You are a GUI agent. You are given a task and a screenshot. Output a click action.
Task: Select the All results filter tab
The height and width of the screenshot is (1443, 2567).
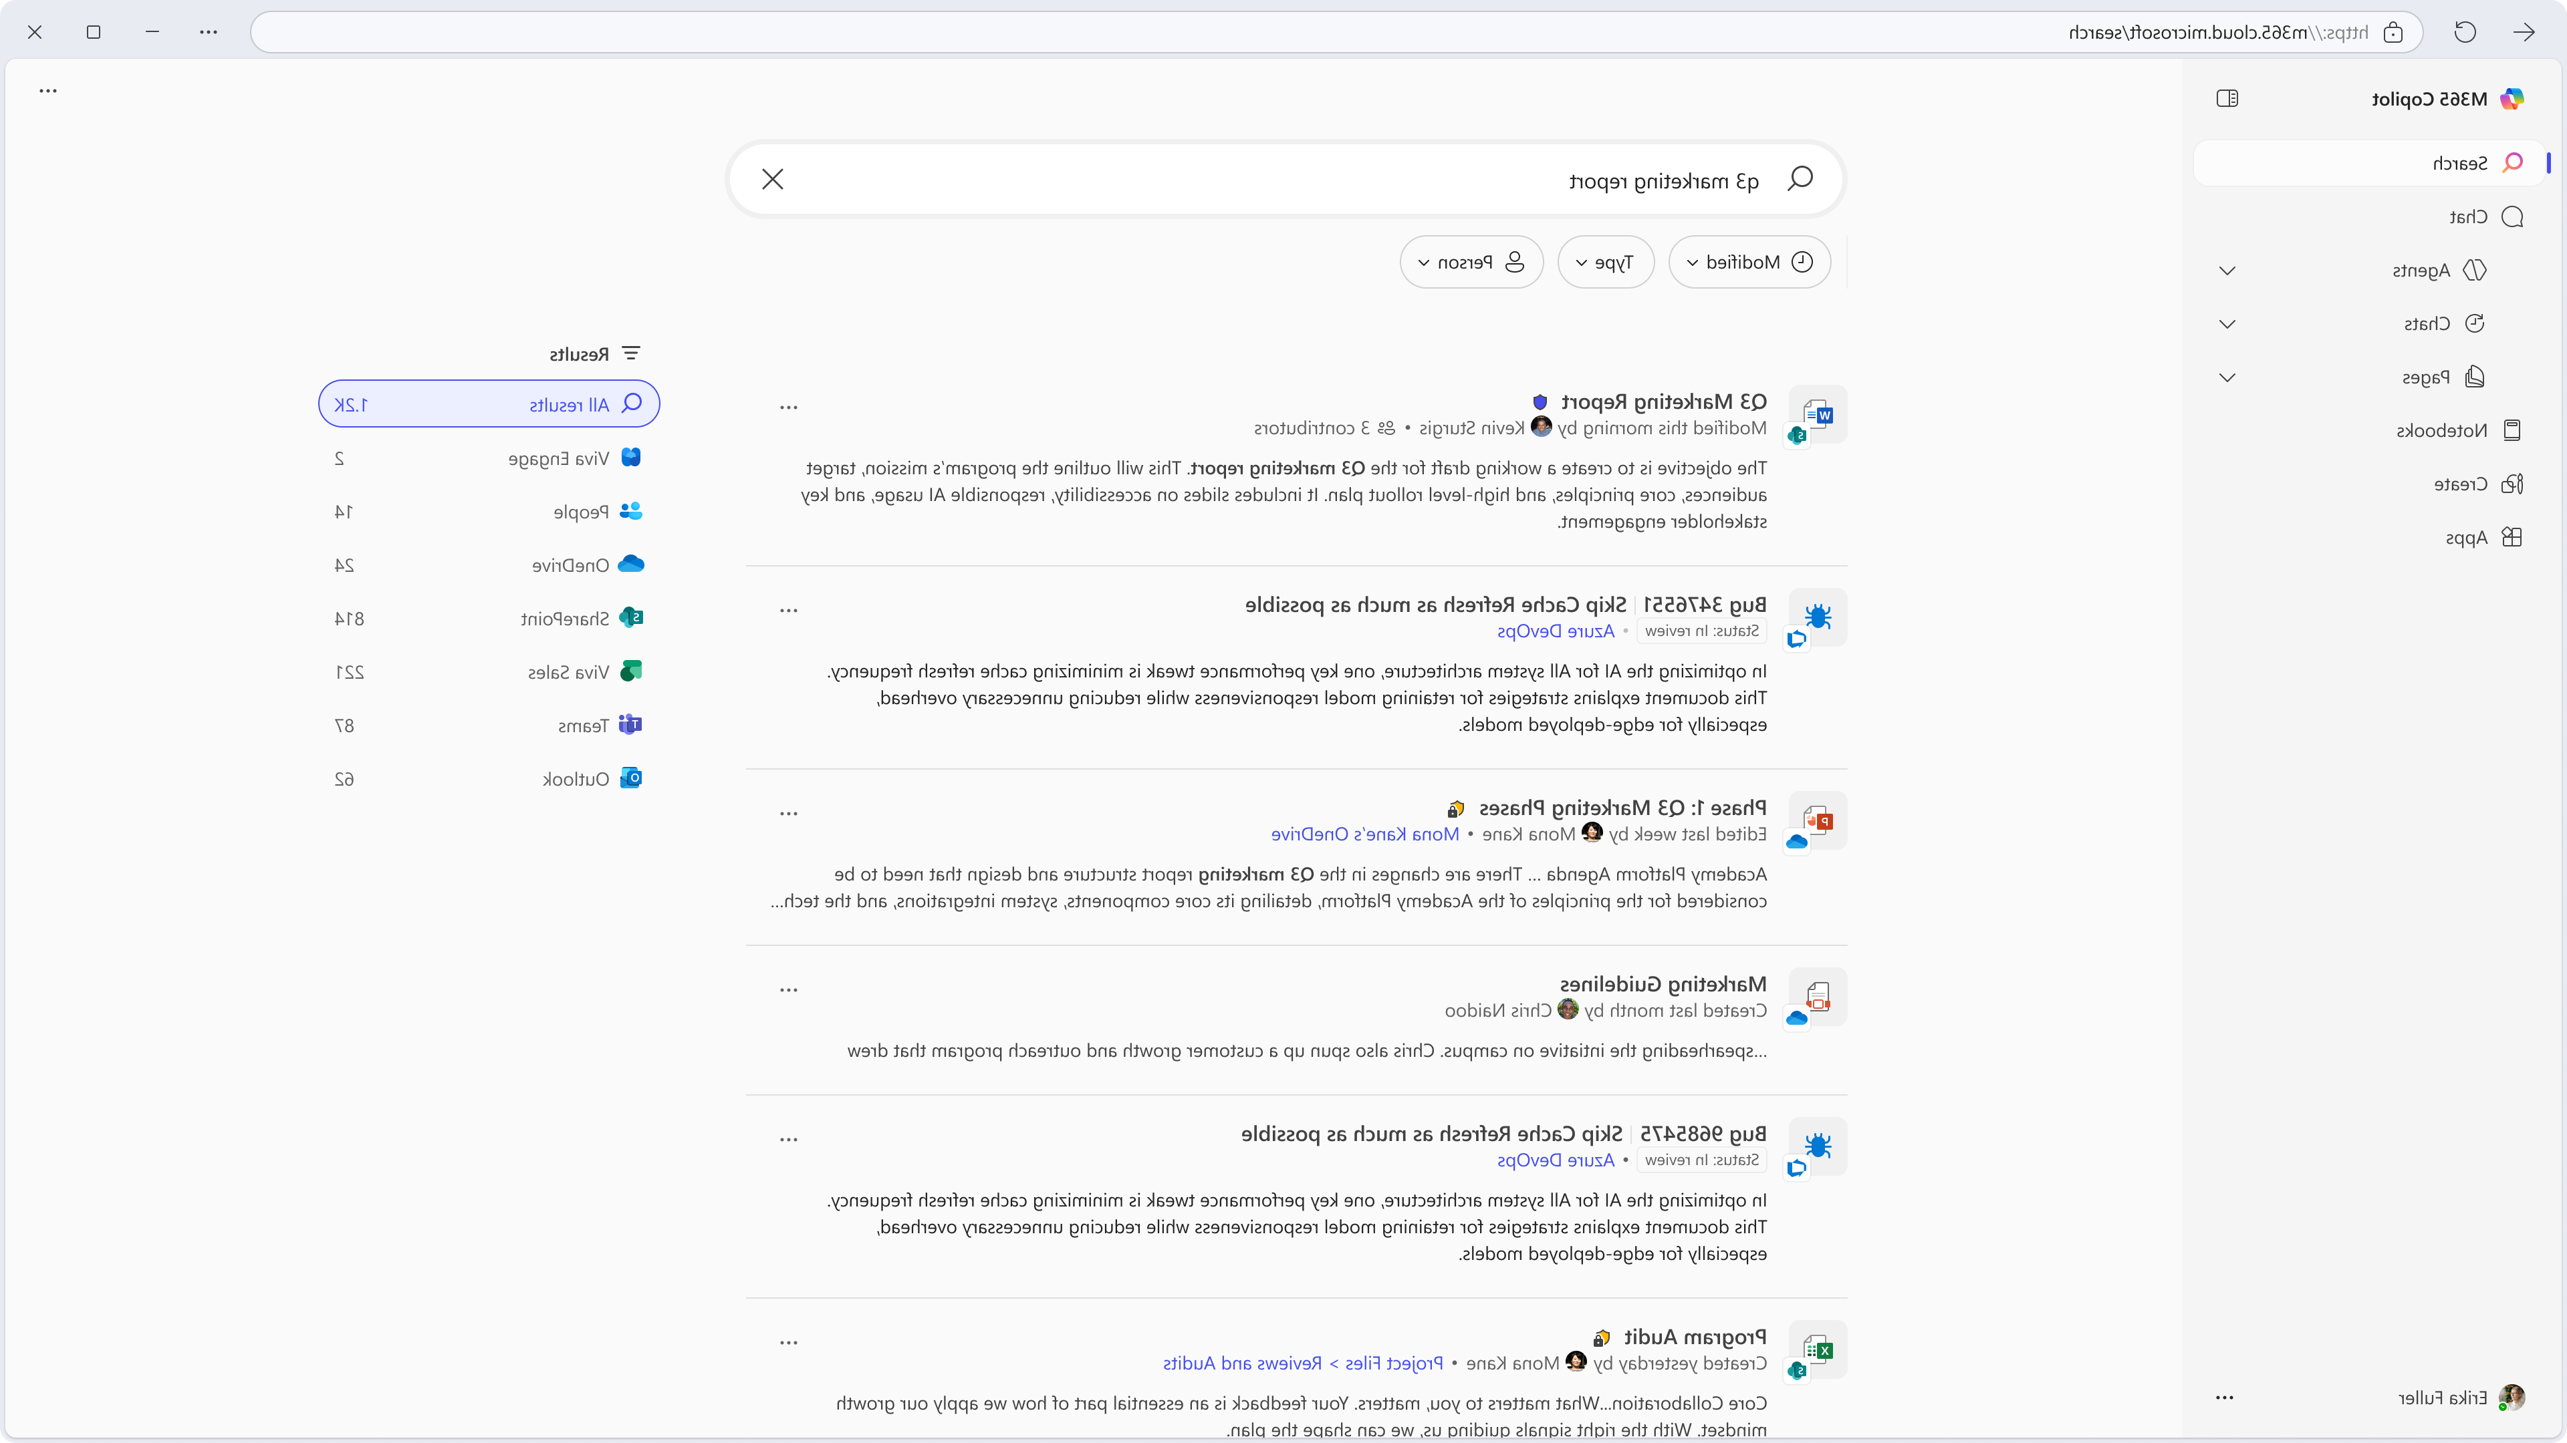point(488,404)
